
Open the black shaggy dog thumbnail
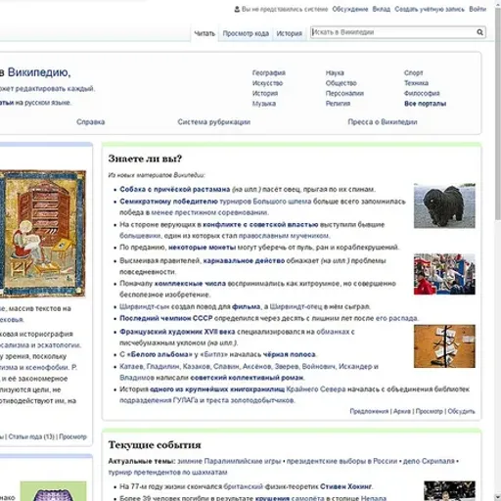(x=444, y=205)
